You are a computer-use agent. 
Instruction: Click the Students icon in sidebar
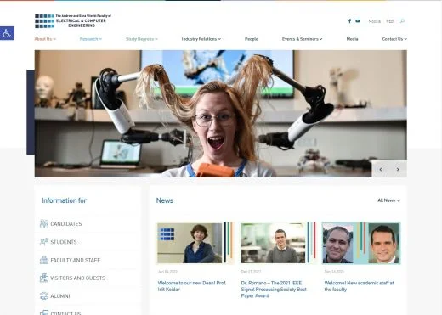pyautogui.click(x=44, y=242)
